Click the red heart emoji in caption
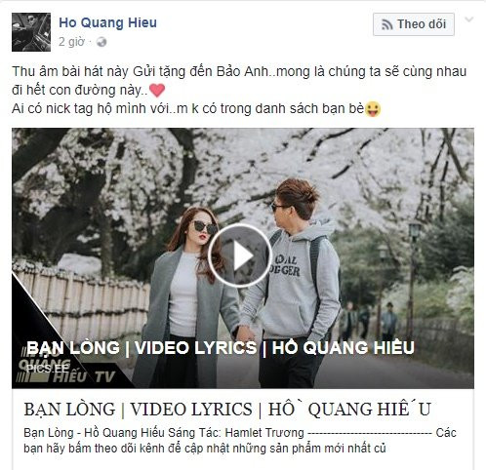This screenshot has height=470, width=486. pyautogui.click(x=157, y=91)
